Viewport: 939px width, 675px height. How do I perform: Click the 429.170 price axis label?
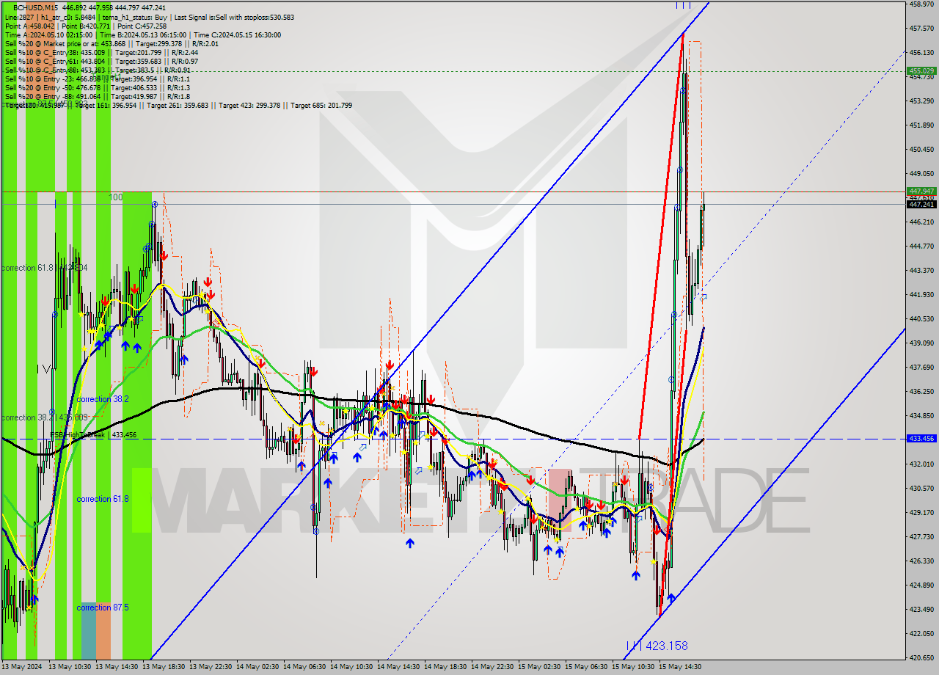click(921, 513)
